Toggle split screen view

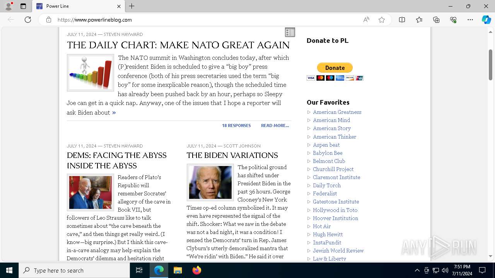coord(402,20)
